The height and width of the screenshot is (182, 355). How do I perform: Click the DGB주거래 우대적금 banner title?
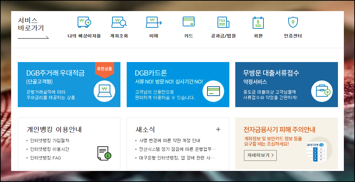(55, 73)
